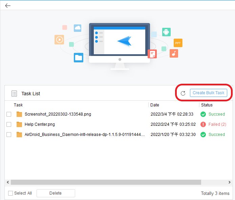Click folder icon for Help Center.png
This screenshot has width=235, height=200.
click(19, 124)
